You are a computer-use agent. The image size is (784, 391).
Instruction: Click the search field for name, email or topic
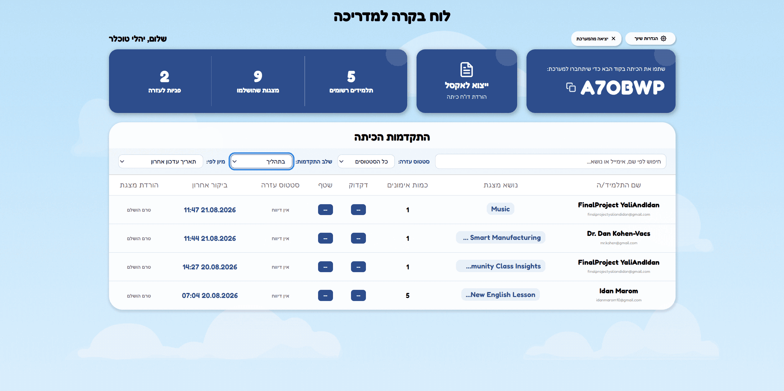pyautogui.click(x=550, y=161)
